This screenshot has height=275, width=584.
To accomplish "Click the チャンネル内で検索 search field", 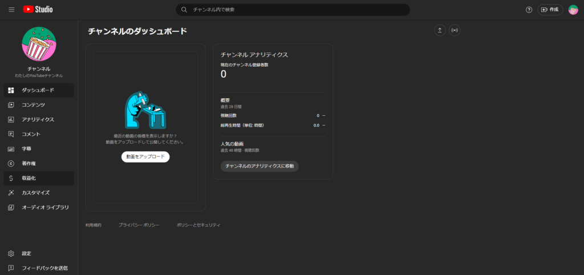I will (297, 10).
